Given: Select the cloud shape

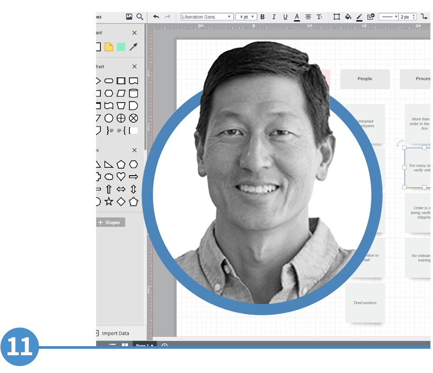Looking at the screenshot, I should tap(109, 177).
